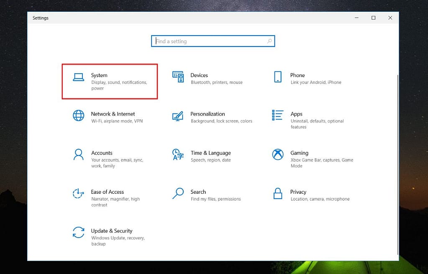The image size is (428, 274).
Task: Click the Update & Security sync icon
Action: click(x=78, y=232)
